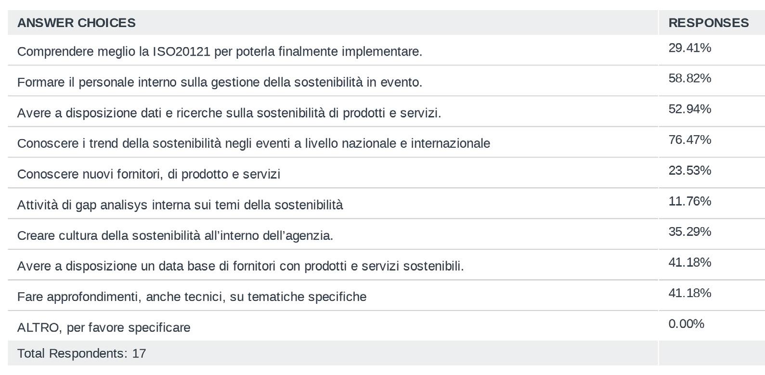The height and width of the screenshot is (375, 765).
Task: Select the 'Conoscere nuovi fornitori' answer row
Action: tap(149, 174)
